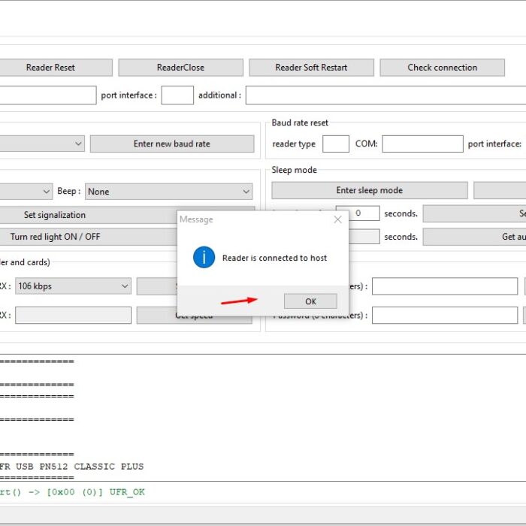
Task: Click the blue information icon in dialog
Action: pos(204,257)
